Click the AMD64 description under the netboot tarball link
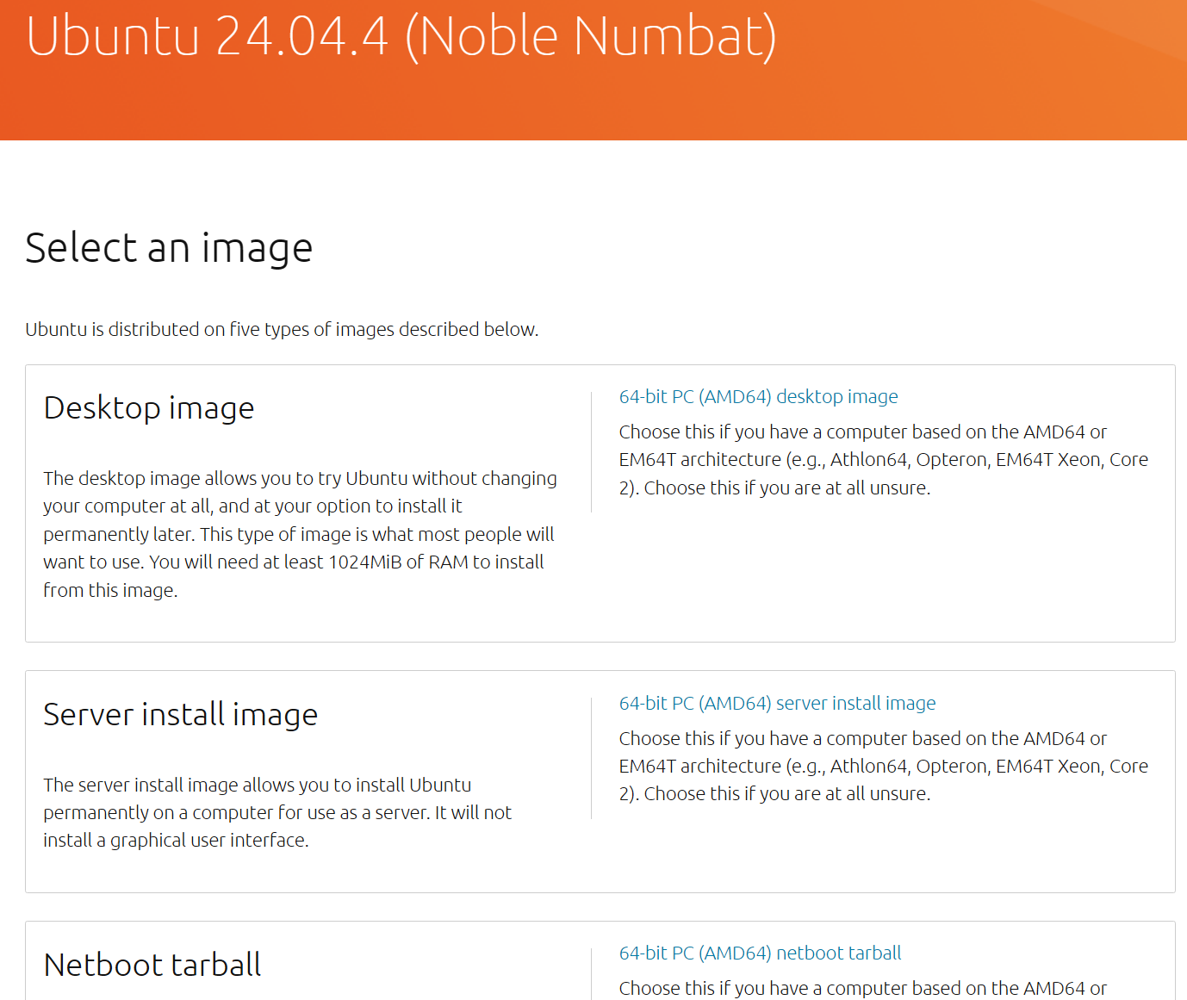The height and width of the screenshot is (1000, 1187). pos(862,988)
